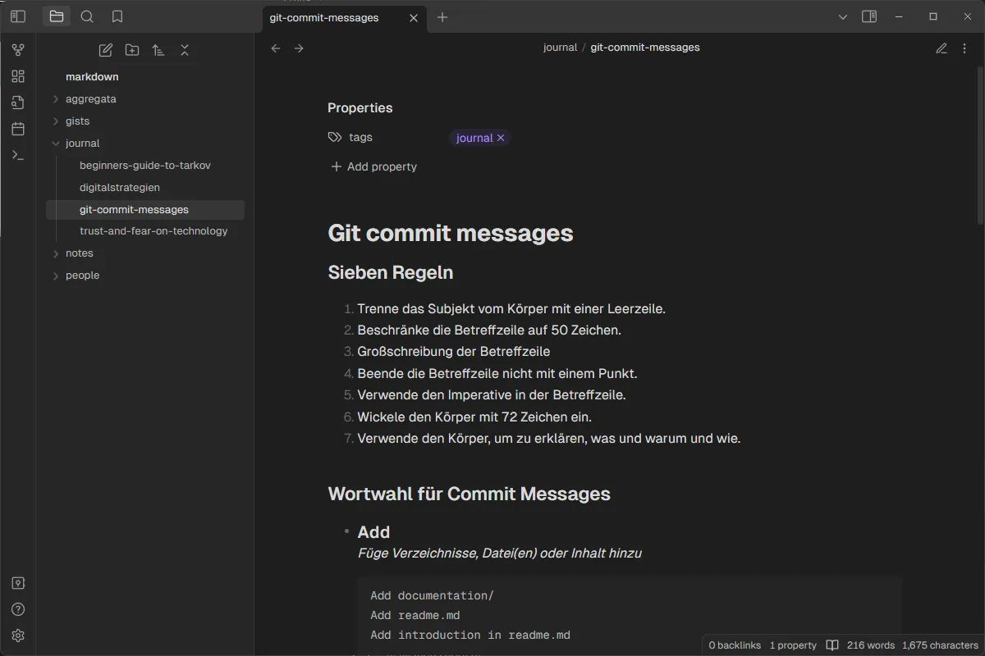Toggle the left sidebar

pos(17,16)
